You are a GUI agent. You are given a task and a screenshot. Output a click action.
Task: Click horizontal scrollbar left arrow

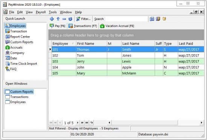(x=109, y=123)
